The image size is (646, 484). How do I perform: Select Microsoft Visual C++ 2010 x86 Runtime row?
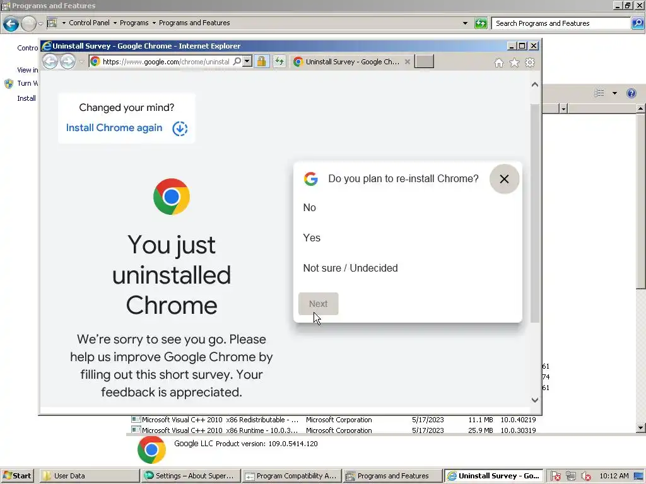pyautogui.click(x=334, y=430)
